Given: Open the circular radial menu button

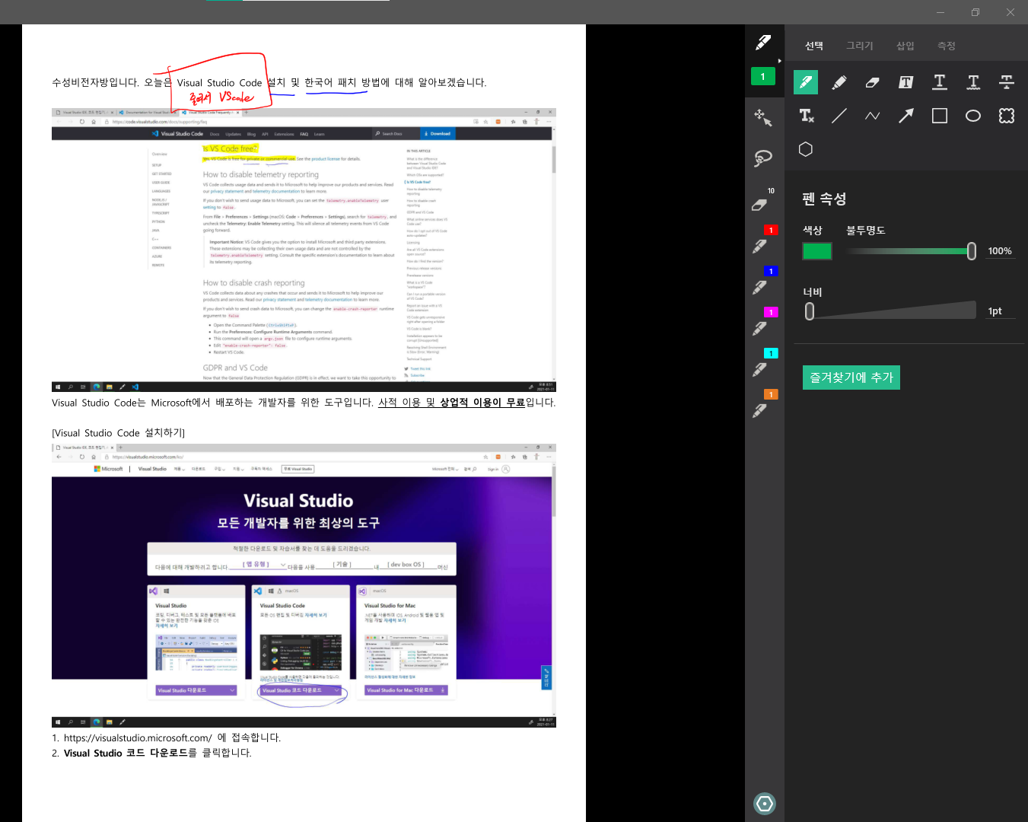Looking at the screenshot, I should click(764, 803).
